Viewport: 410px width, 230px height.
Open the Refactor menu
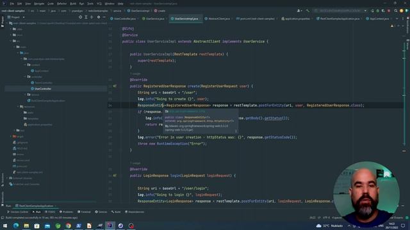(61, 4)
